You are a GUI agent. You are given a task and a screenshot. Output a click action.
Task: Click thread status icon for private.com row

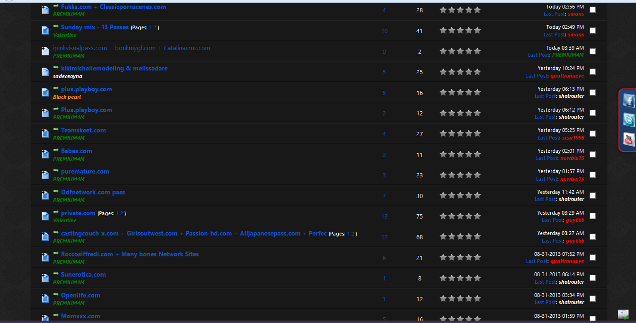45,217
